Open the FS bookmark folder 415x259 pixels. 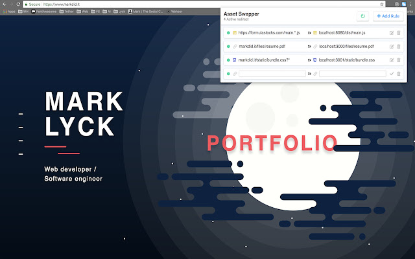tap(95, 12)
